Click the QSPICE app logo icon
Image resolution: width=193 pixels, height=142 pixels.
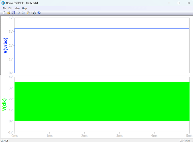click(3, 3)
